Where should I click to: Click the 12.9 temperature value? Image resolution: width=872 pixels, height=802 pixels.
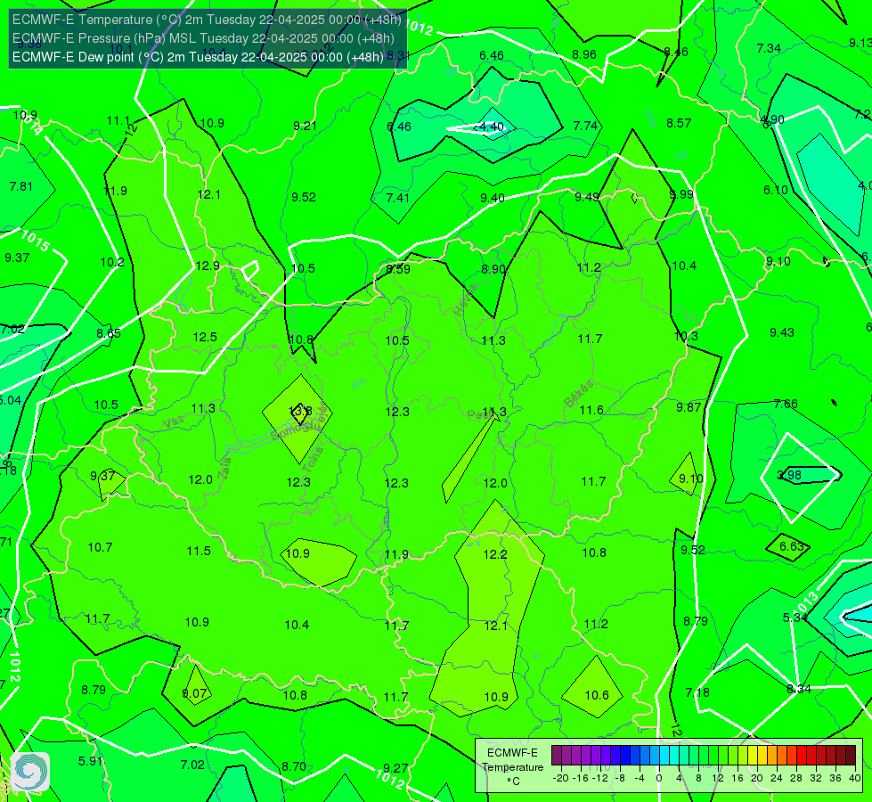pos(208,266)
